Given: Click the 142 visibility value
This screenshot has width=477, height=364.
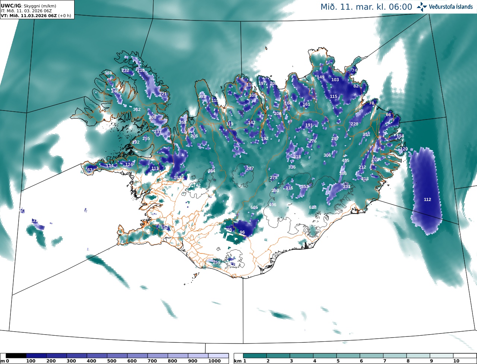Looking at the screenshot, I should (x=252, y=122).
